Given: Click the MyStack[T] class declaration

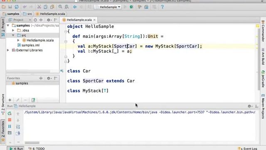Looking at the screenshot, I should coord(88,91).
